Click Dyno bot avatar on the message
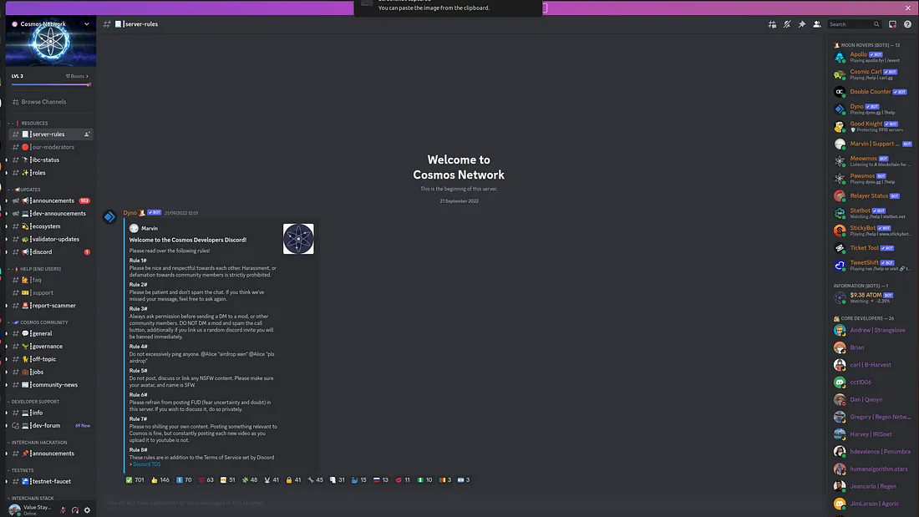The image size is (919, 517). click(109, 217)
